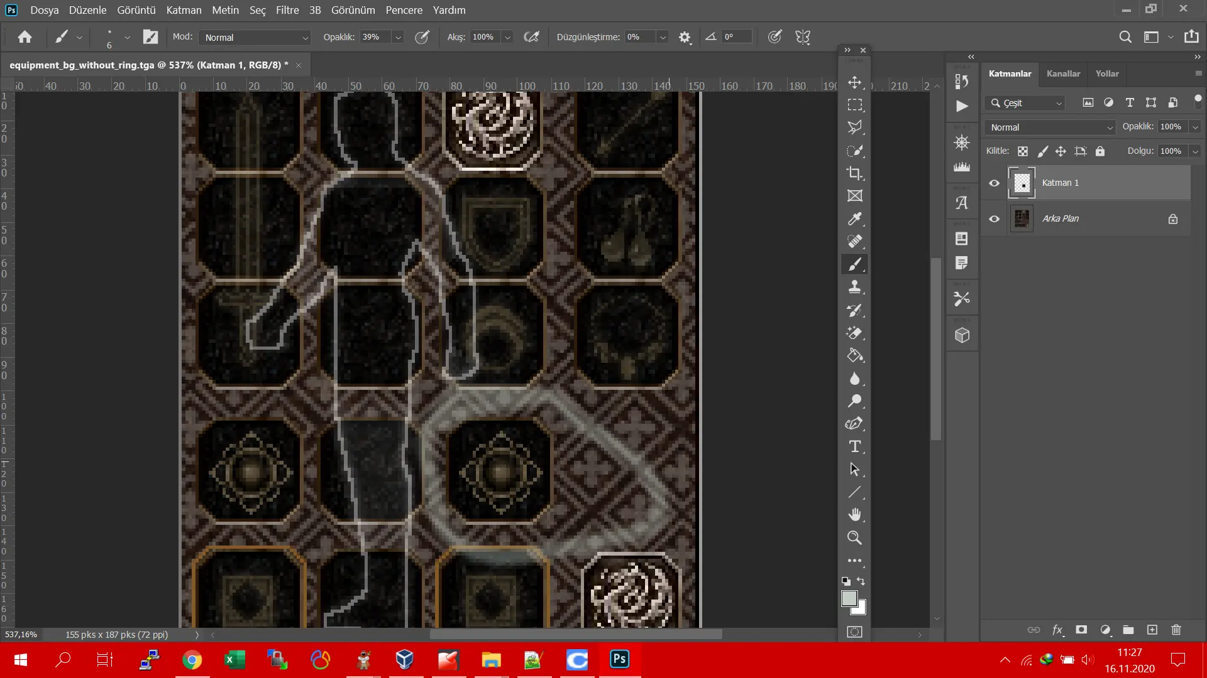
Task: Switch to the Kanallar tab
Action: (x=1063, y=73)
